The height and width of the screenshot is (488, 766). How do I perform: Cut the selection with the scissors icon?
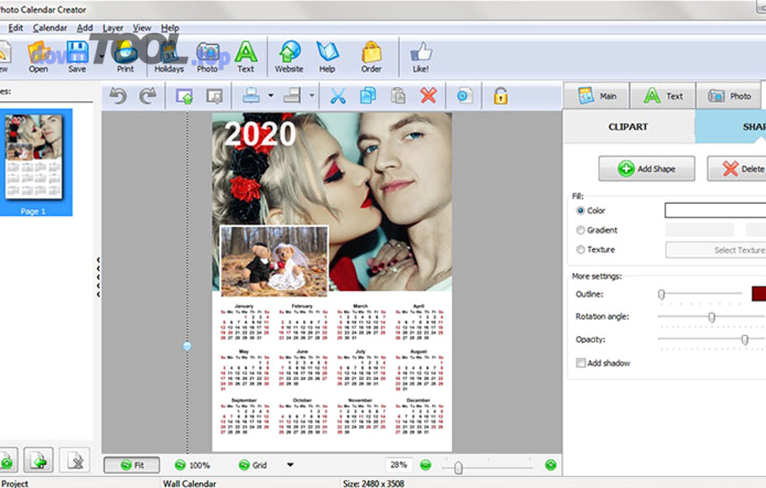[x=338, y=96]
